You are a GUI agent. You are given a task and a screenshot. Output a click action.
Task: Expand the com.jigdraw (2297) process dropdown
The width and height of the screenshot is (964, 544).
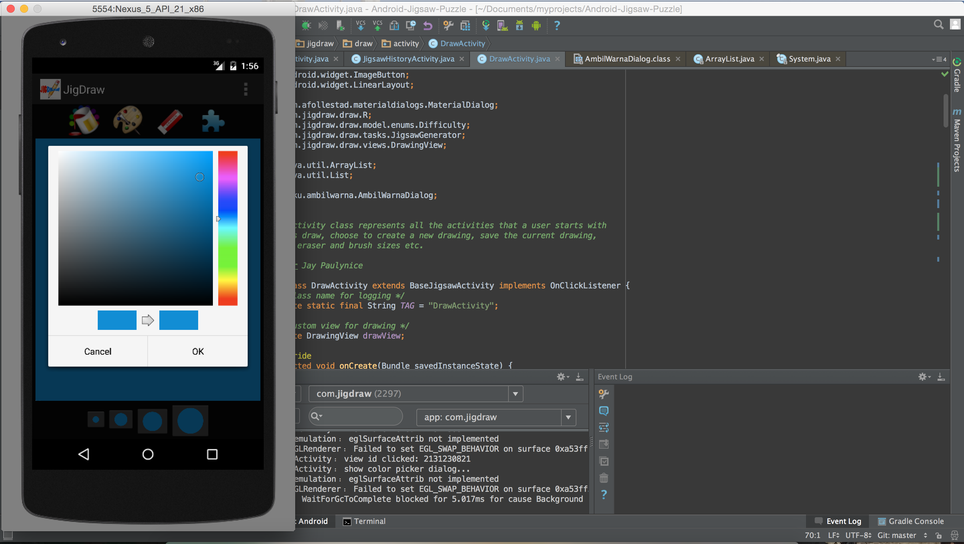point(515,393)
